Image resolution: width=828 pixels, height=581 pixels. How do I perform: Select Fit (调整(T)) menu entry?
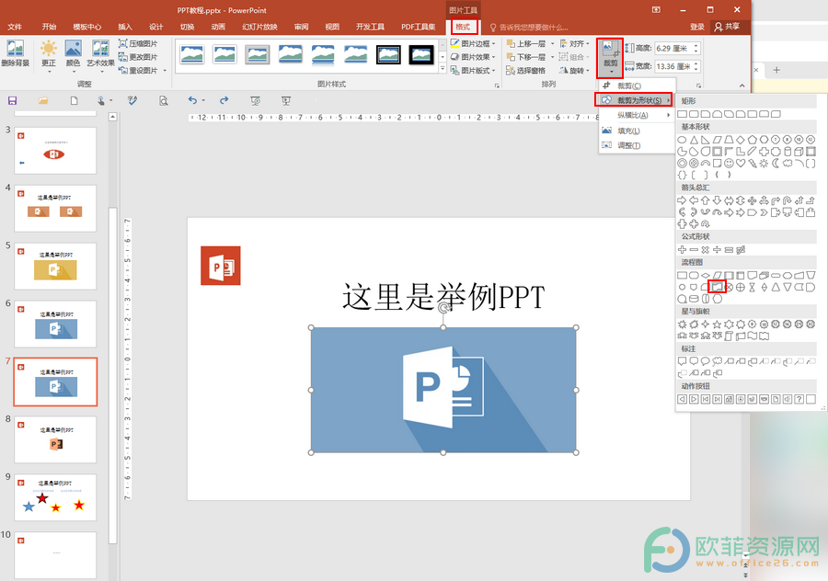point(637,145)
